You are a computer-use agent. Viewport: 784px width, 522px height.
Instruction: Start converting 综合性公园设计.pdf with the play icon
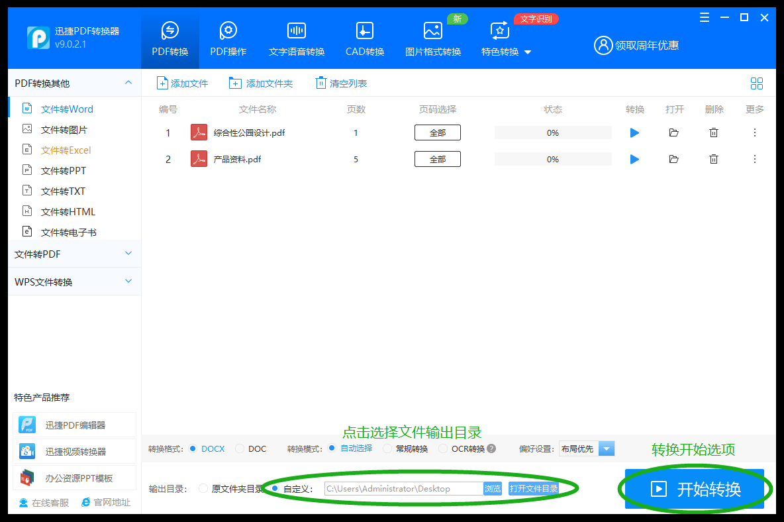(634, 132)
